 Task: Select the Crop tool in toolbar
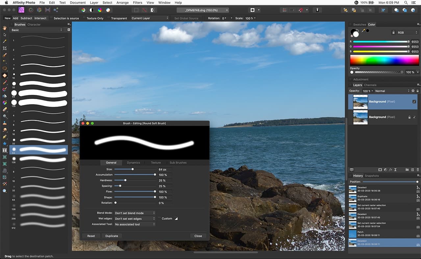coord(5,48)
